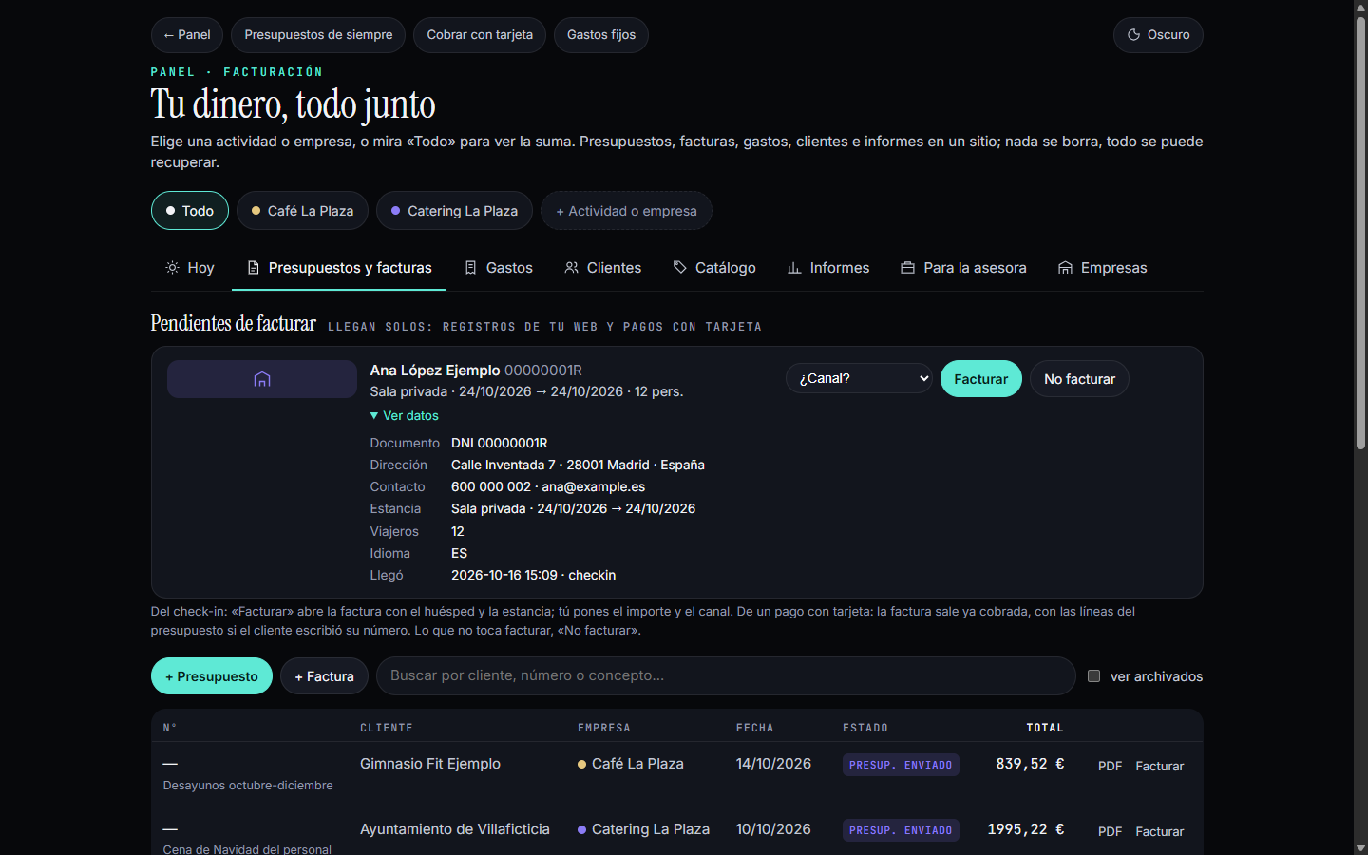The width and height of the screenshot is (1368, 855).
Task: Click the document icon beside Presupuestos y facturas
Action: tap(253, 268)
